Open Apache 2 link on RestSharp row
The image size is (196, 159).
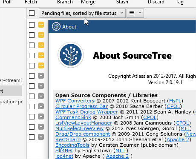[178, 139]
